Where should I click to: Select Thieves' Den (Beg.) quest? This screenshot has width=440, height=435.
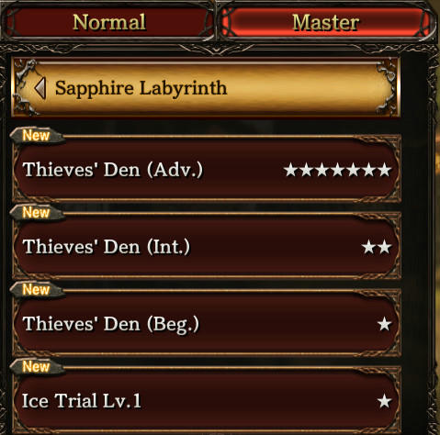207,323
